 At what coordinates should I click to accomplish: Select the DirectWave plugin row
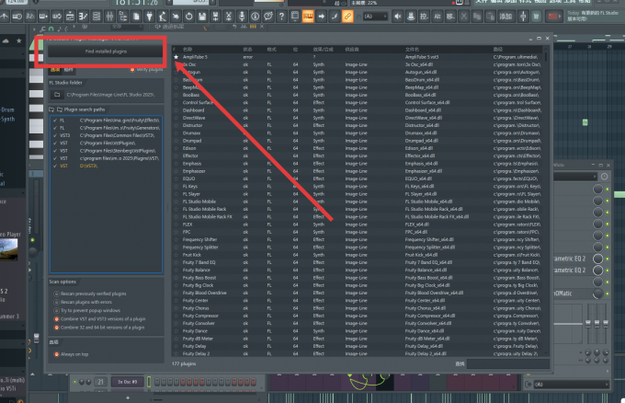click(x=358, y=118)
